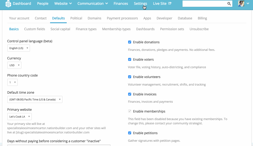This screenshot has height=146, width=253.
Task: Switch to the Contact tab
Action: (x=41, y=18)
